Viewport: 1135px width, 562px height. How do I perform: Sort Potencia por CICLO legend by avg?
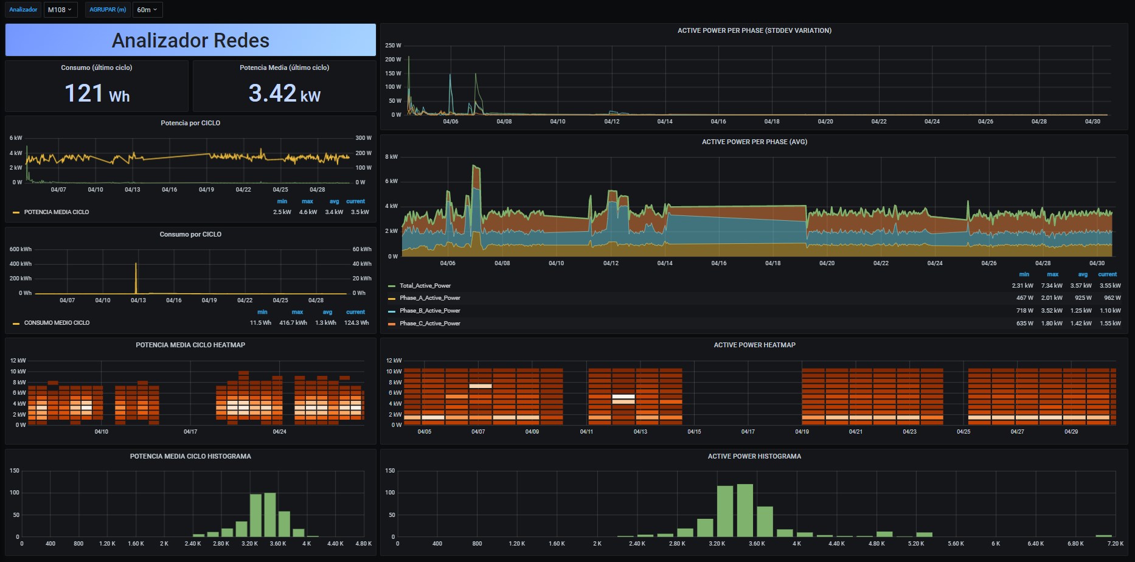334,201
